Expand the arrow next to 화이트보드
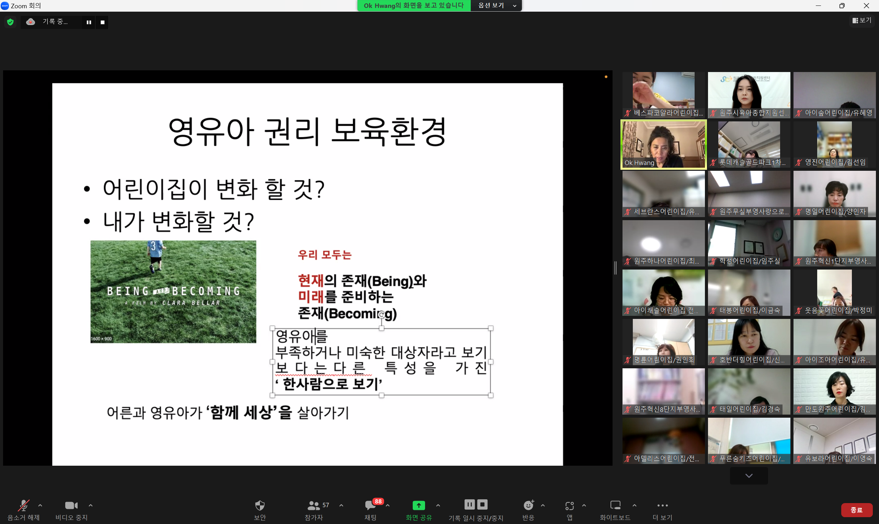The height and width of the screenshot is (524, 879). pos(635,505)
